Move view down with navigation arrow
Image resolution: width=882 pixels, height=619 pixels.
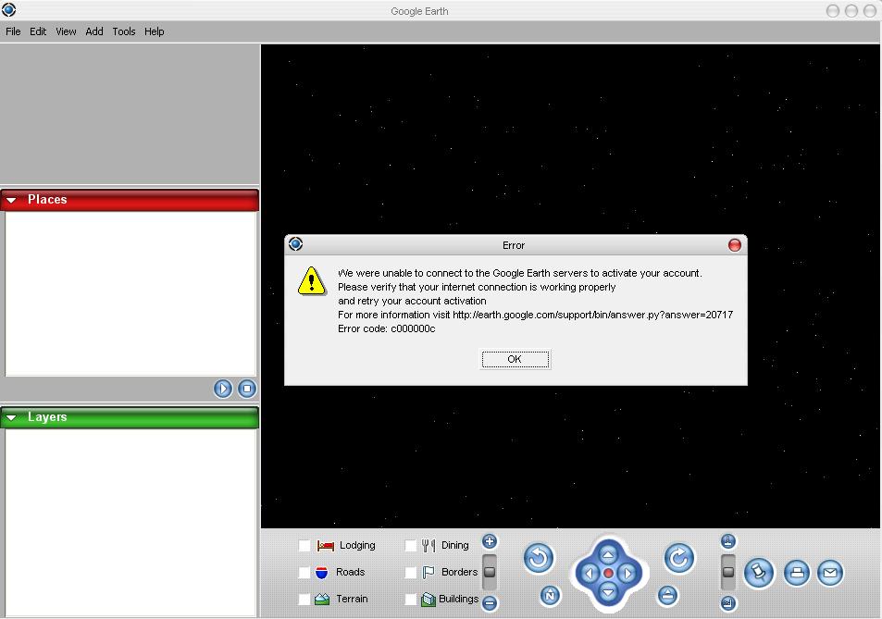click(x=608, y=592)
